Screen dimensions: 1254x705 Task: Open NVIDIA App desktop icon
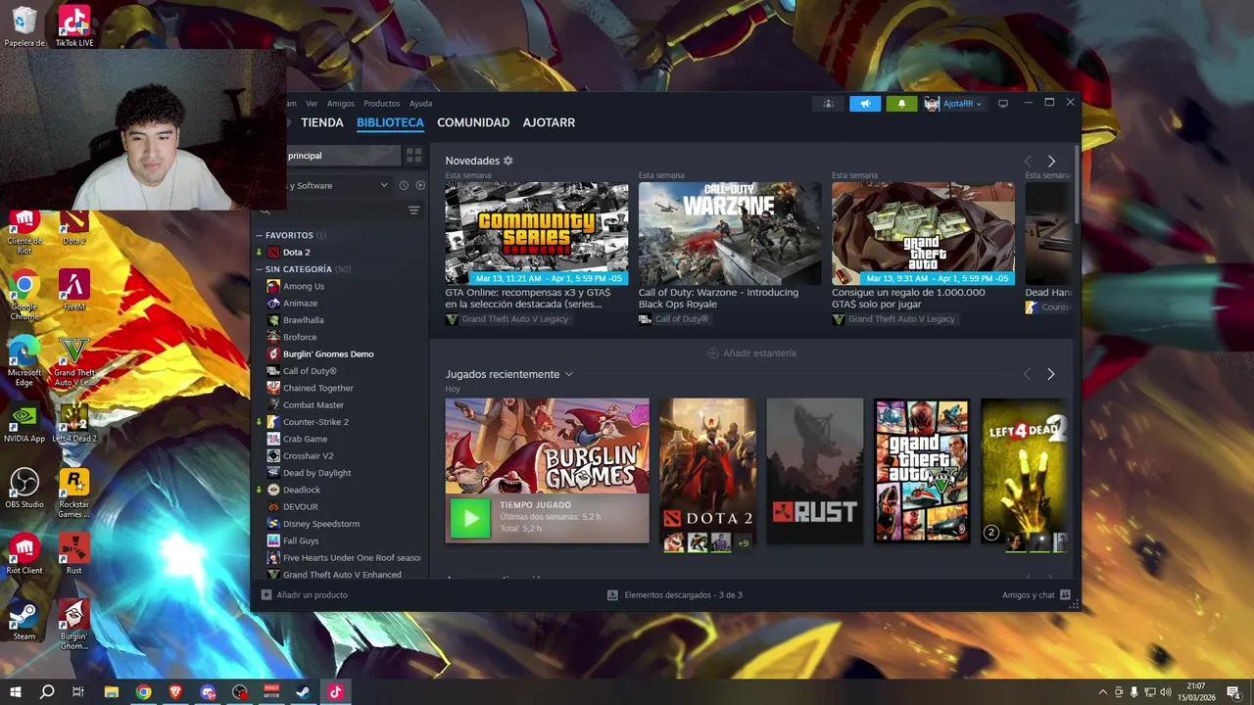[24, 416]
